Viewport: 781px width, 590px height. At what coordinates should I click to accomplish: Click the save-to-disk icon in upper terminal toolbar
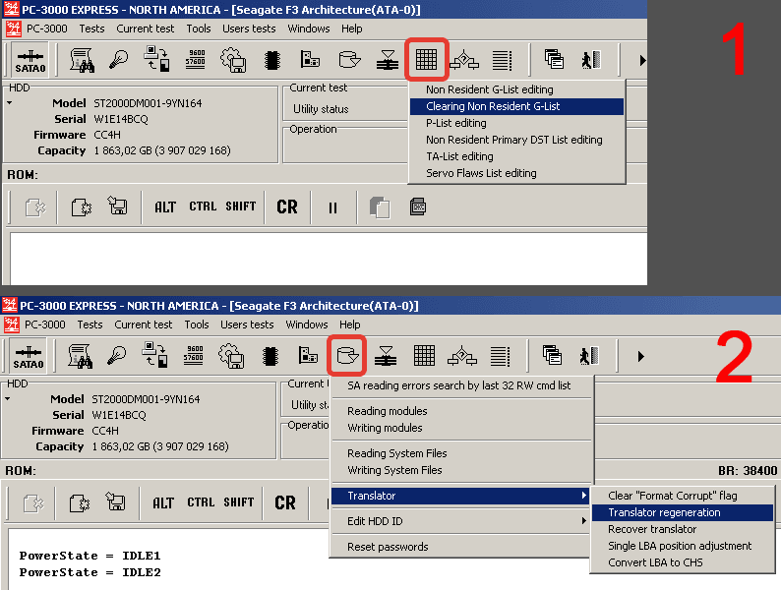tap(118, 206)
